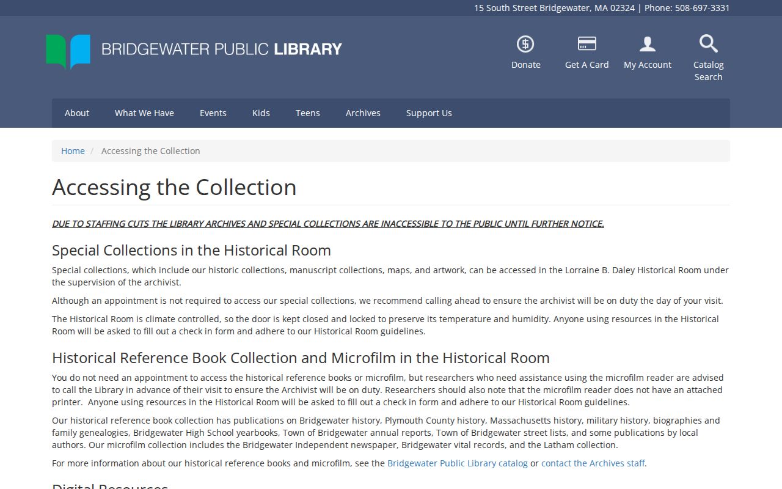The image size is (782, 489).
Task: Open the What We Have menu
Action: (x=144, y=113)
